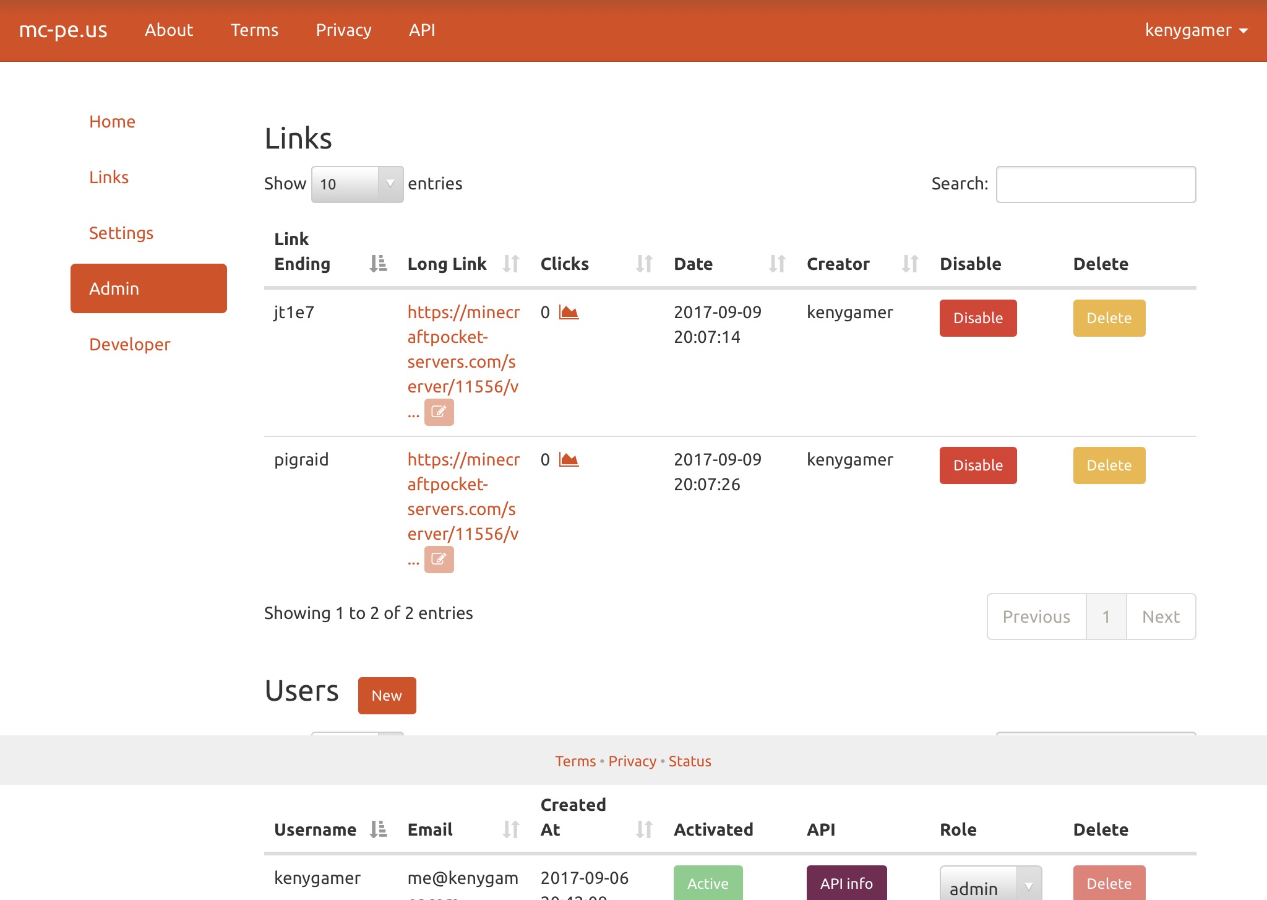Click the sort icon on Link Ending column
1267x900 pixels.
click(x=377, y=263)
